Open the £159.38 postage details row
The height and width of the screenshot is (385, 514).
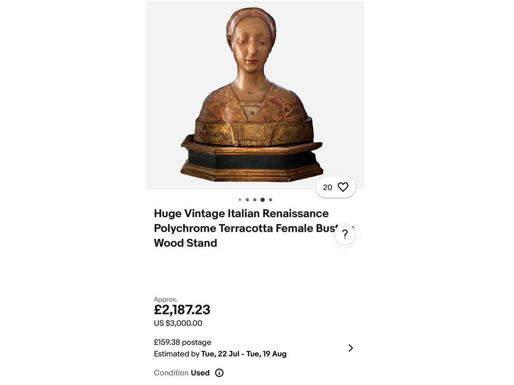(254, 348)
